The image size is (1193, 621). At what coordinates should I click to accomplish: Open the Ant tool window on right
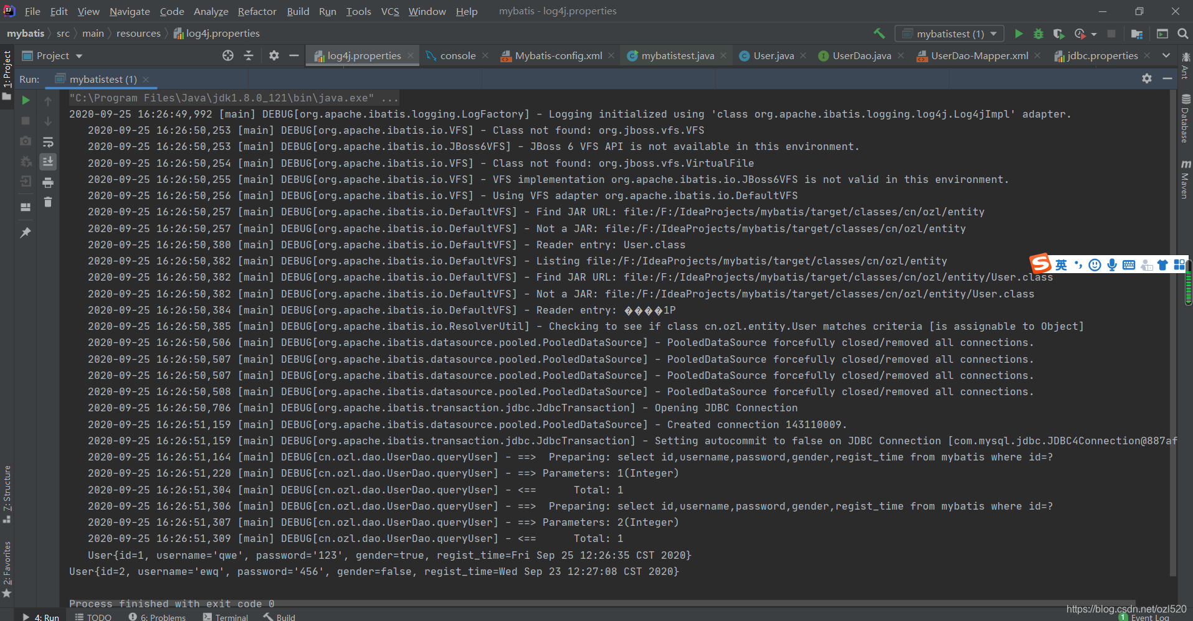(x=1186, y=66)
